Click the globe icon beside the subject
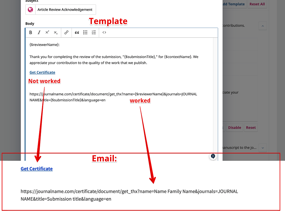The width and height of the screenshot is (285, 211). pos(30,9)
